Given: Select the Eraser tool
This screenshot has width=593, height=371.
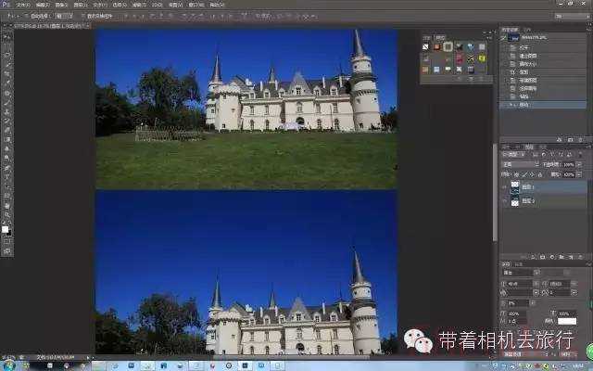Looking at the screenshot, I should point(6,130).
